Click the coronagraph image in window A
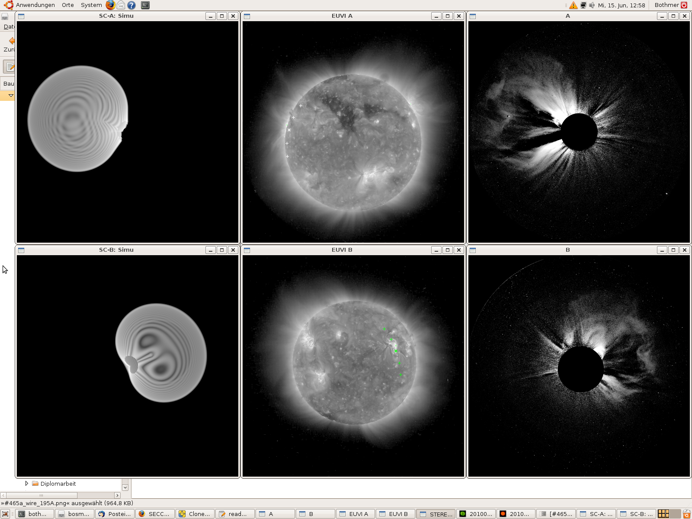Screen dimensions: 692x519 pyautogui.click(x=579, y=132)
